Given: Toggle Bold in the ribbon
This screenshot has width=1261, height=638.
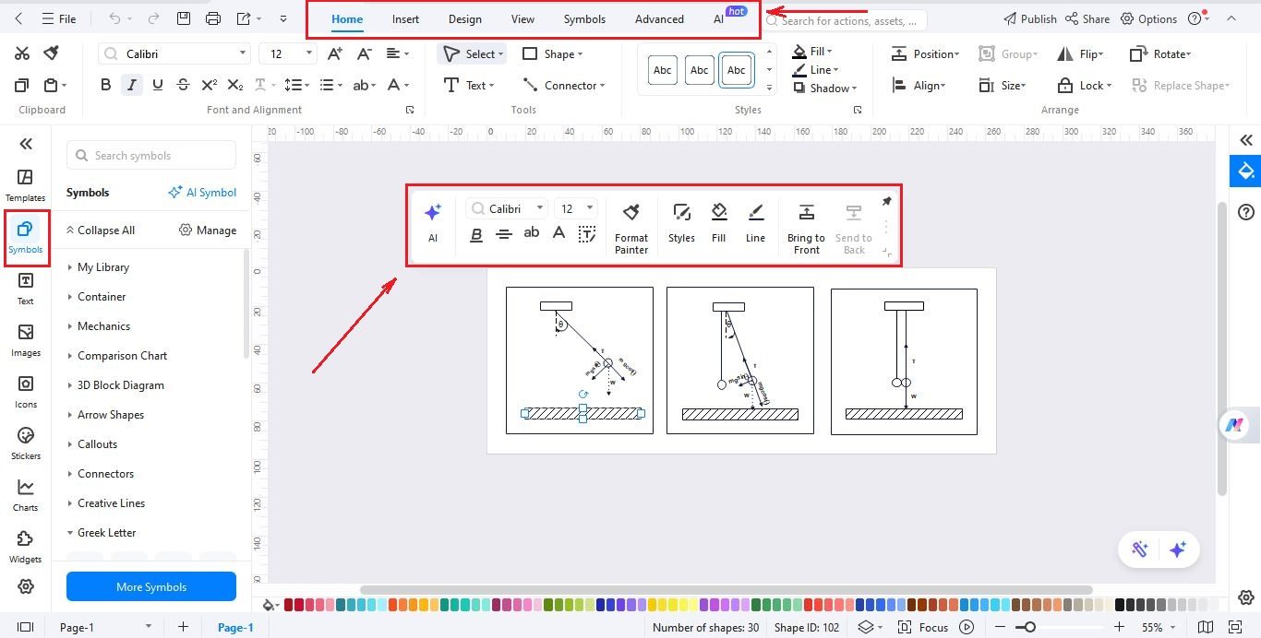Looking at the screenshot, I should (x=105, y=85).
